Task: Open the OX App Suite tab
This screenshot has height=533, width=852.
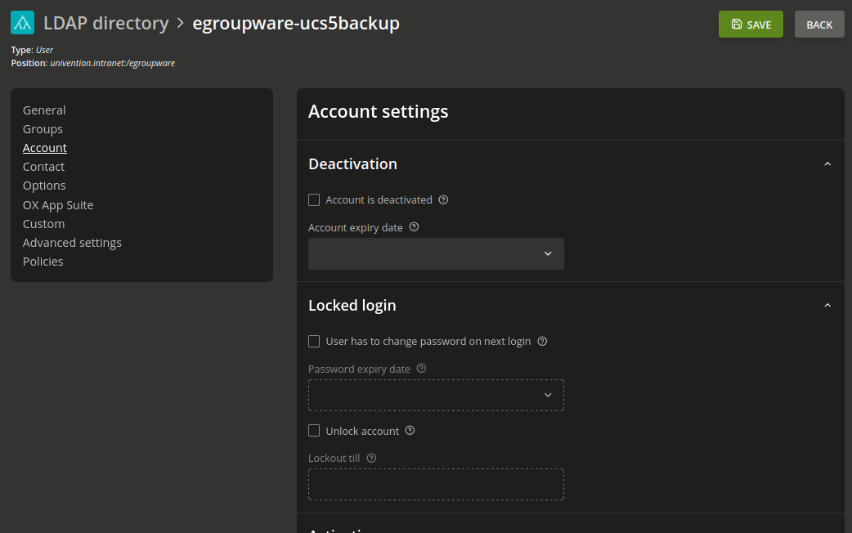Action: coord(58,205)
